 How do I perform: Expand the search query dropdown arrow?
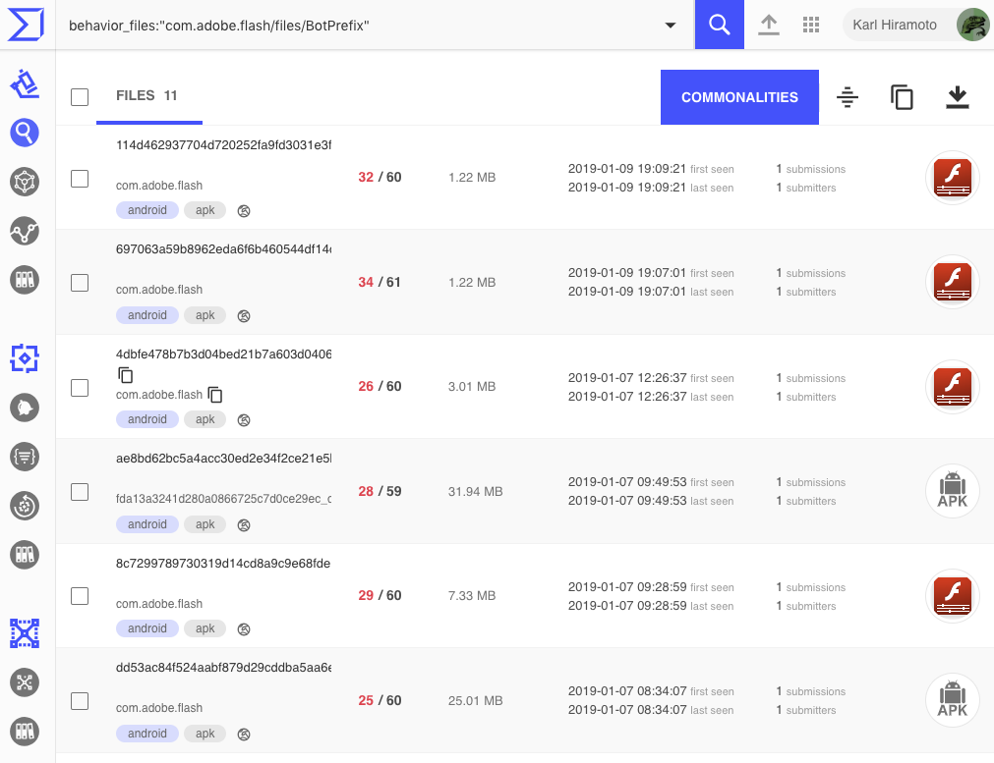click(670, 26)
